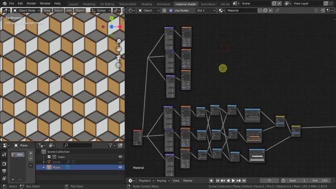Viewport: 336px width, 189px height.
Task: Toggle perspective/orthographic grid gizmo
Action: (x=119, y=65)
